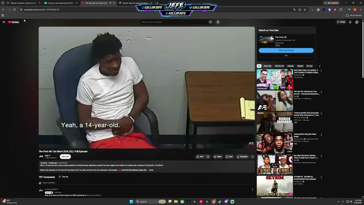The width and height of the screenshot is (364, 205).
Task: Open the Chrome extensions puzzle icon
Action: (x=341, y=10)
